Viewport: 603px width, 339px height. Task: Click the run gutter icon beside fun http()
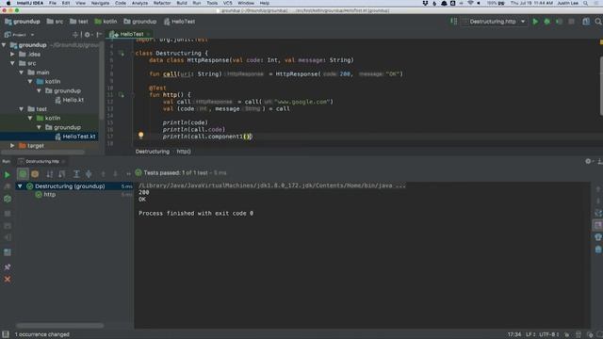coord(122,94)
